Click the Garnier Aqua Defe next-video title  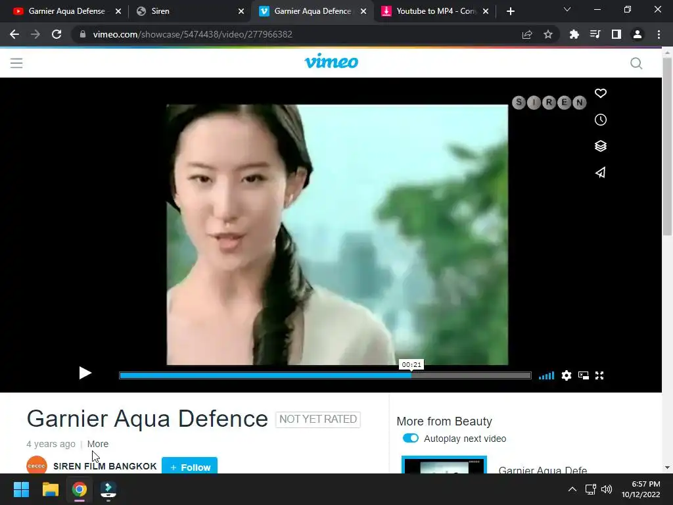click(542, 469)
